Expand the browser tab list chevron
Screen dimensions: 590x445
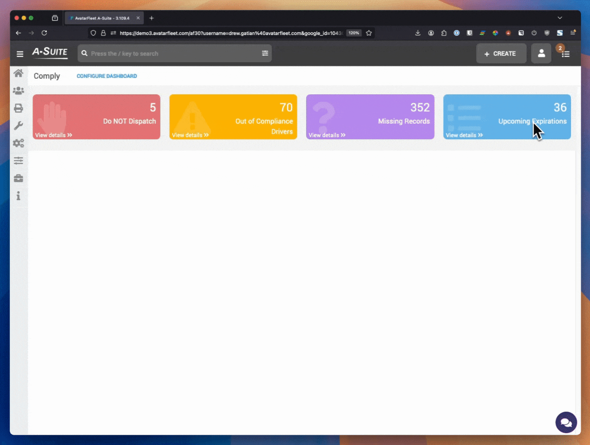[x=560, y=18]
